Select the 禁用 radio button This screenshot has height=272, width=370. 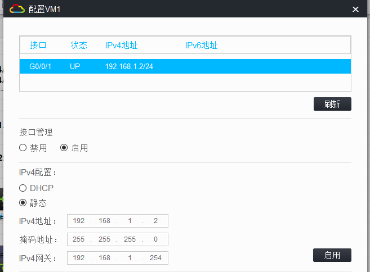23,148
